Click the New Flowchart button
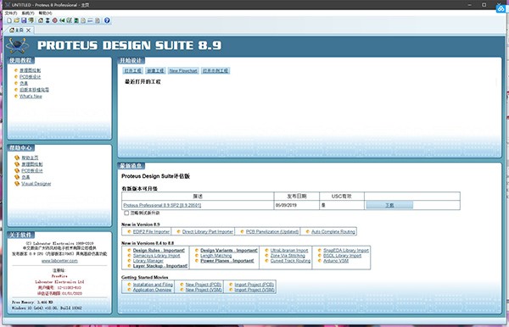 pos(183,70)
